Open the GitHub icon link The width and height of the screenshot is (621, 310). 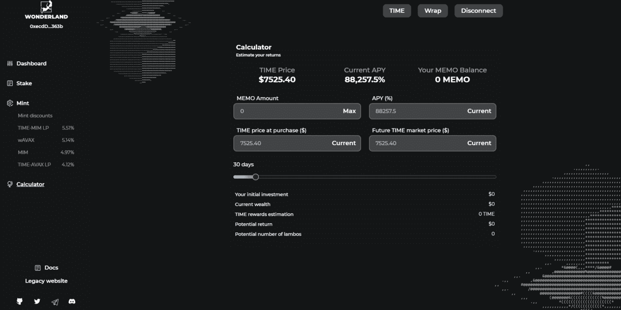[x=20, y=301]
